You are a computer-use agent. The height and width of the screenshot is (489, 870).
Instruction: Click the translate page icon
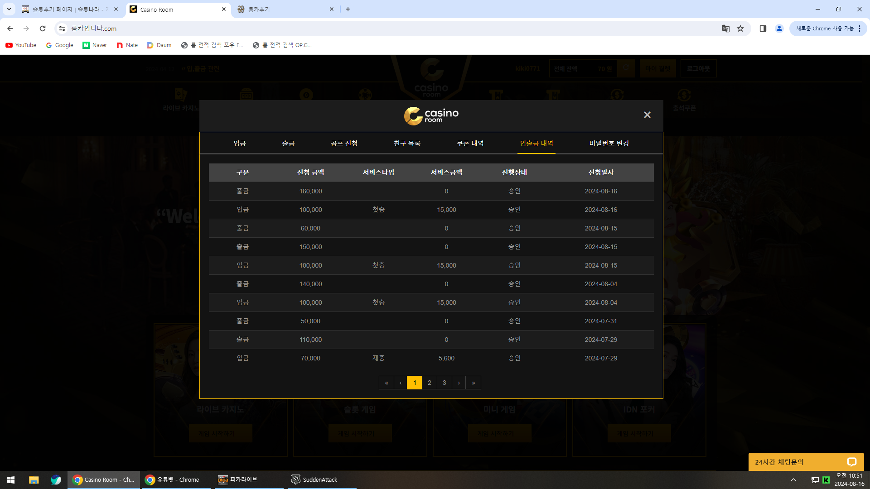point(725,29)
